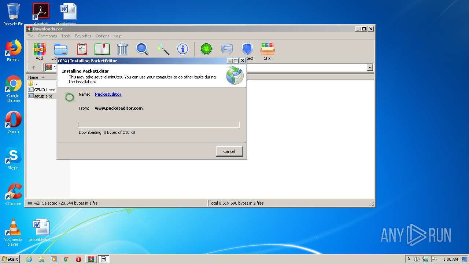Show hidden tray icons arrow
Image resolution: width=469 pixels, height=264 pixels.
409,259
